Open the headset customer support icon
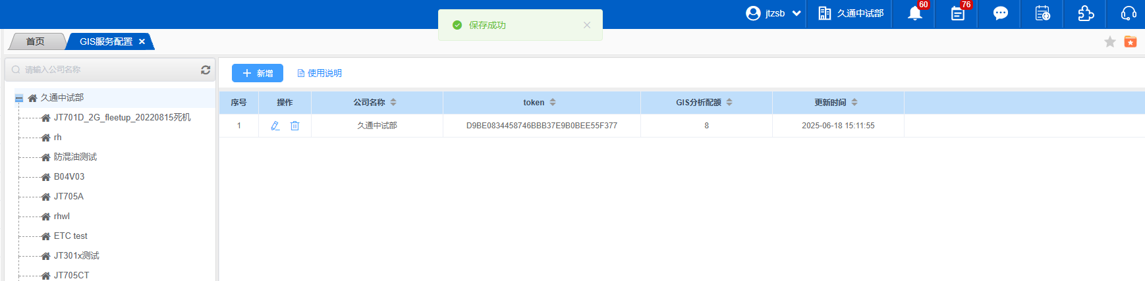Screen dimensions: 1145x281 (x=1129, y=14)
